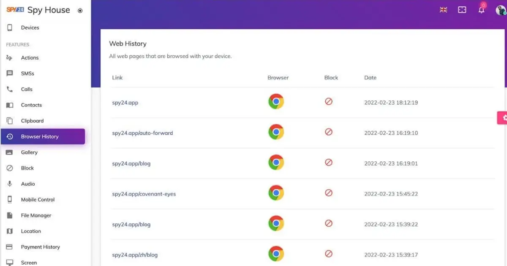The image size is (507, 266).
Task: Click the Devices phone icon
Action: pyautogui.click(x=10, y=28)
